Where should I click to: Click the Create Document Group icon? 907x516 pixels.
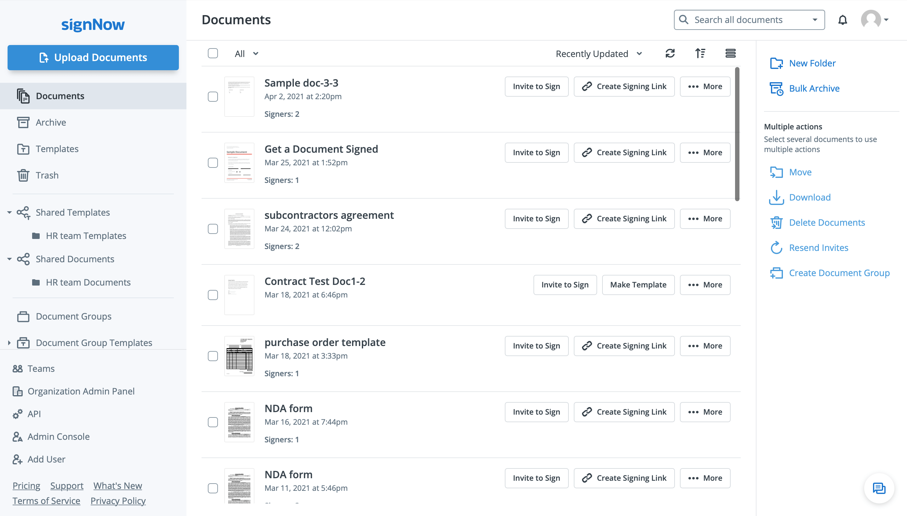(x=776, y=273)
